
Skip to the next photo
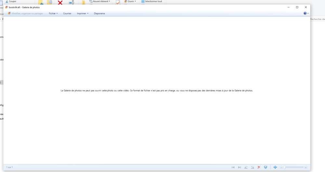click(x=240, y=167)
